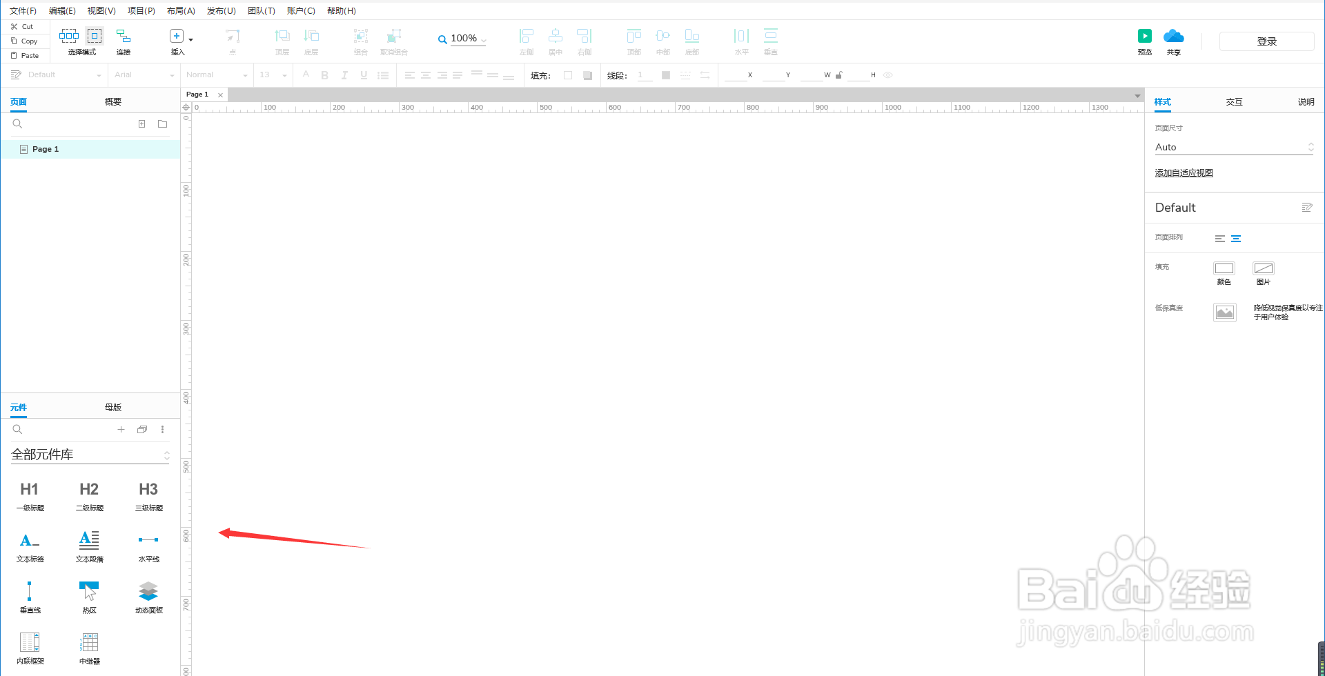Image resolution: width=1325 pixels, height=676 pixels.
Task: Enable intersected selection mode
Action: click(69, 36)
